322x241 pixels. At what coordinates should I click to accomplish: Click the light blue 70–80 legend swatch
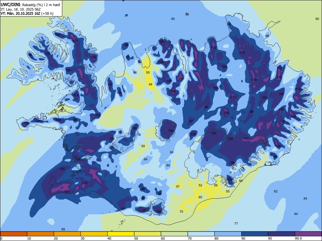(201, 234)
